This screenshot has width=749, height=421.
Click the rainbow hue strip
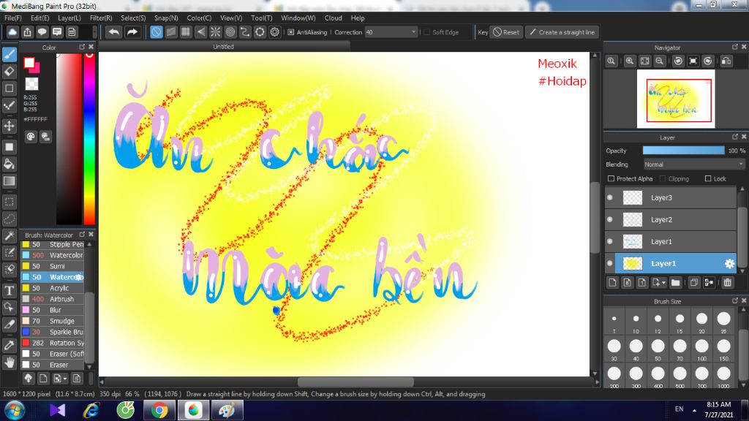(x=89, y=138)
